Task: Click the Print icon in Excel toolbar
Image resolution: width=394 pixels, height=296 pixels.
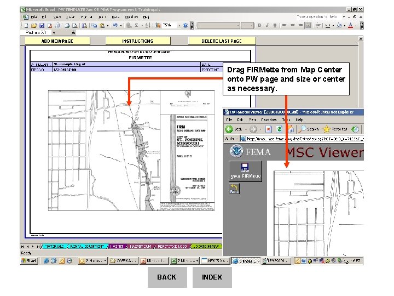Action: [x=67, y=25]
